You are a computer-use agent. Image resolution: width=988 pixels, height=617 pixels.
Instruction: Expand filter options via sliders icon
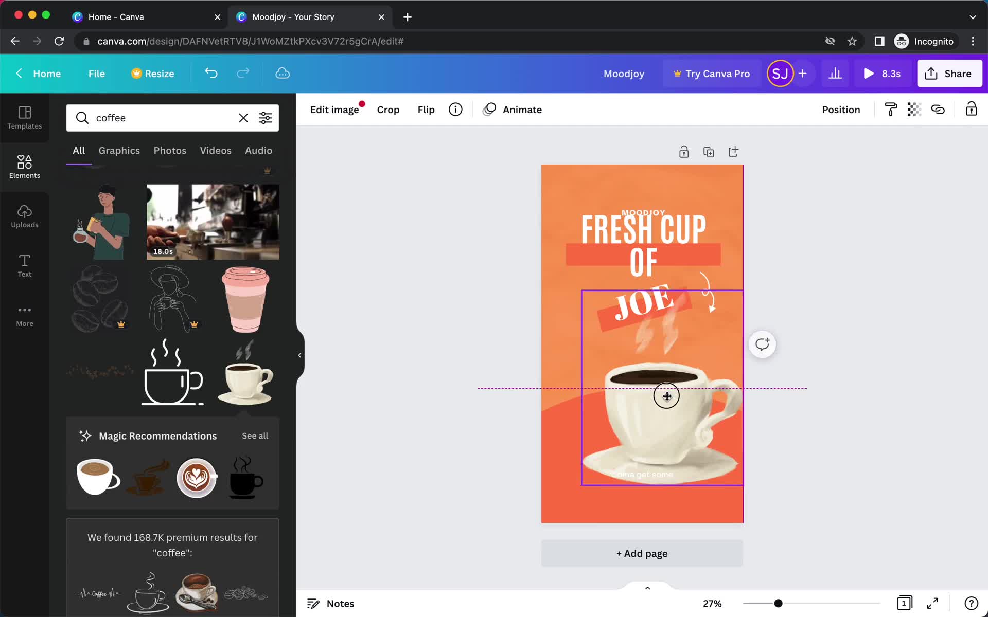[266, 117]
